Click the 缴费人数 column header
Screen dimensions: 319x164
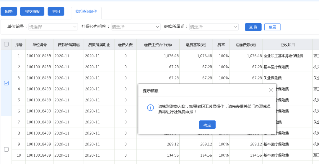tap(126, 45)
